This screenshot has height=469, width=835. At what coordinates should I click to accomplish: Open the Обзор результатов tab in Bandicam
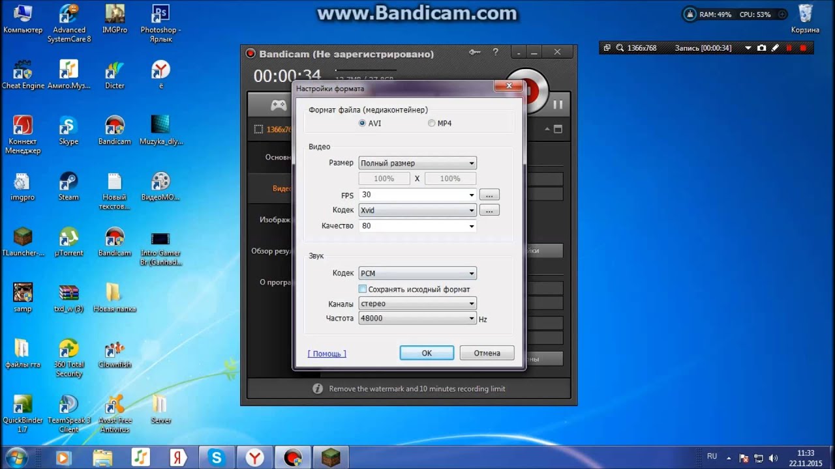pos(271,251)
